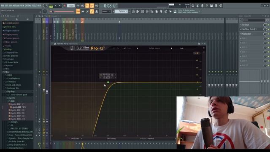Toggle the metronome icon
Viewport: 270px width, 152px height.
click(78, 5)
